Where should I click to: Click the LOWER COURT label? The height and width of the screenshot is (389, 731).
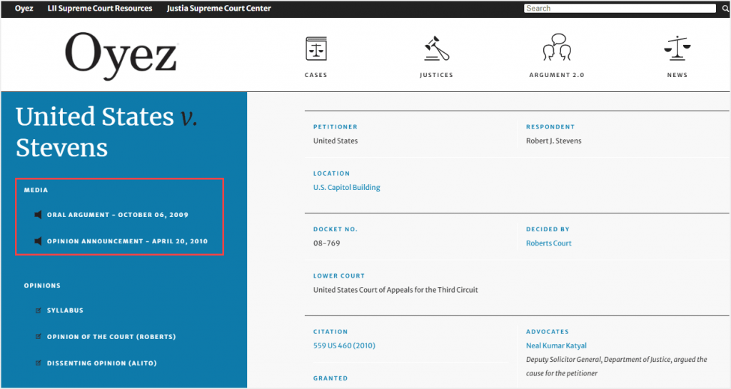click(339, 276)
